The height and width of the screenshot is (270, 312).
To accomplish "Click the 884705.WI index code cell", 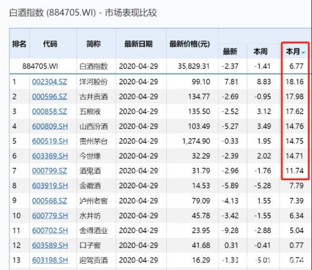I will click(40, 66).
